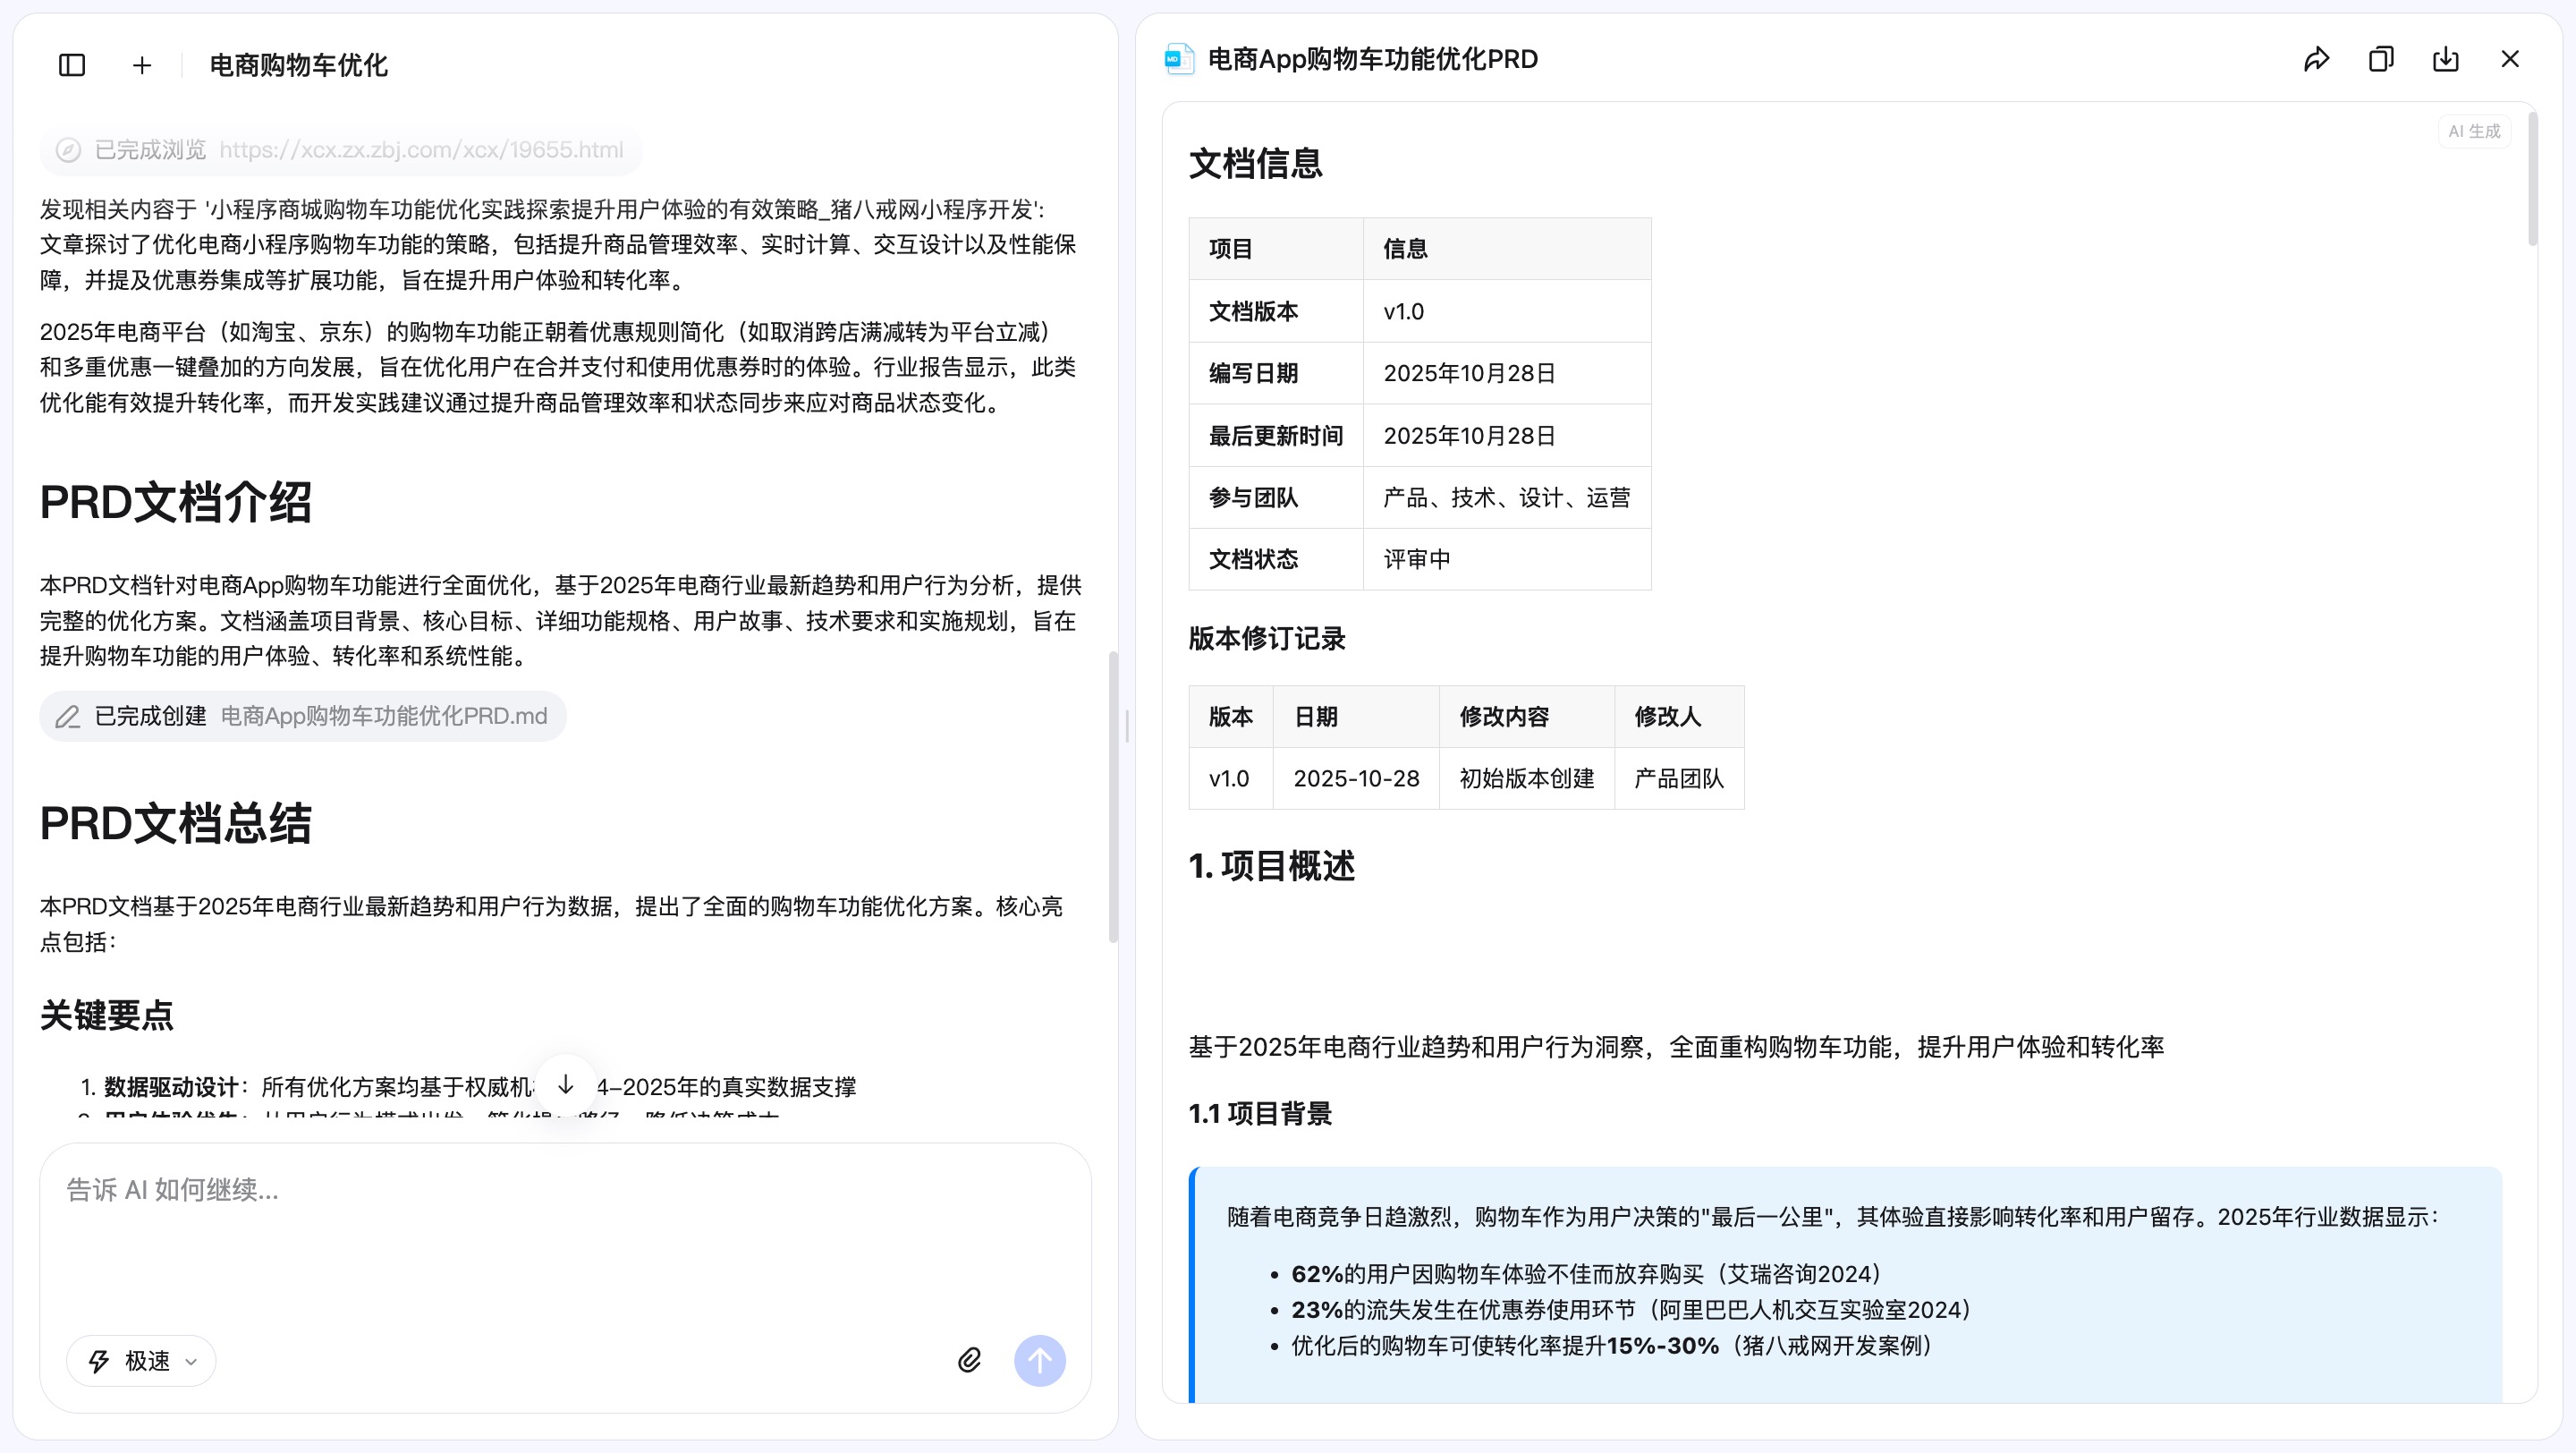Start a new chat with the + icon
Image resolution: width=2576 pixels, height=1453 pixels.
[x=142, y=64]
